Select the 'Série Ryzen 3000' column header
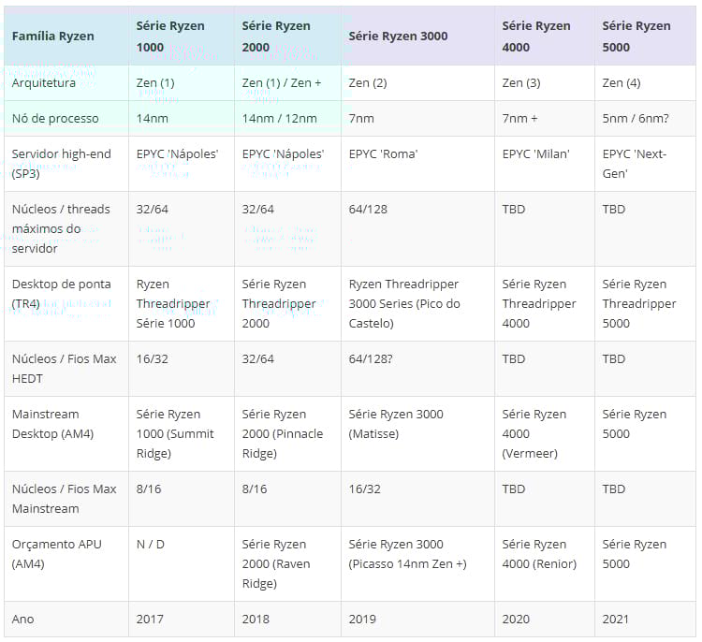The image size is (702, 642). [x=417, y=36]
